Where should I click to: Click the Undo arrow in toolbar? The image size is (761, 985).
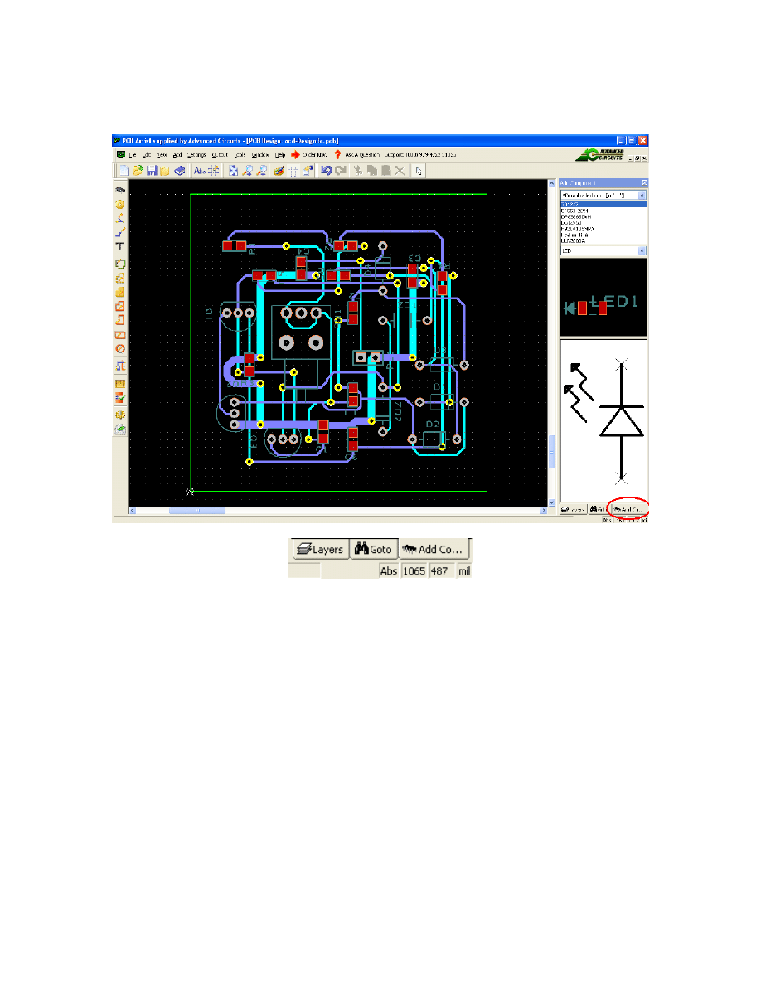[327, 170]
